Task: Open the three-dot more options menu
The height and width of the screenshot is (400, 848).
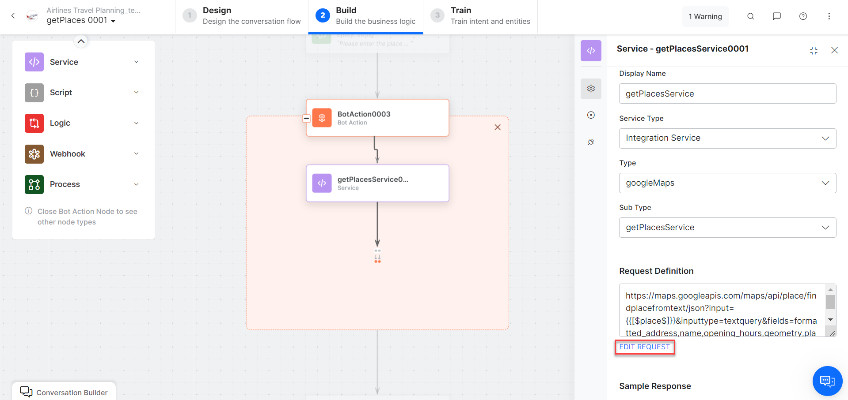Action: coord(829,16)
